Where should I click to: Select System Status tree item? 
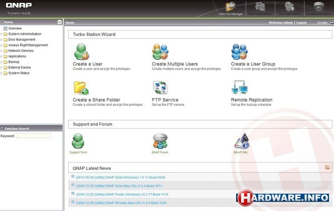[19, 73]
